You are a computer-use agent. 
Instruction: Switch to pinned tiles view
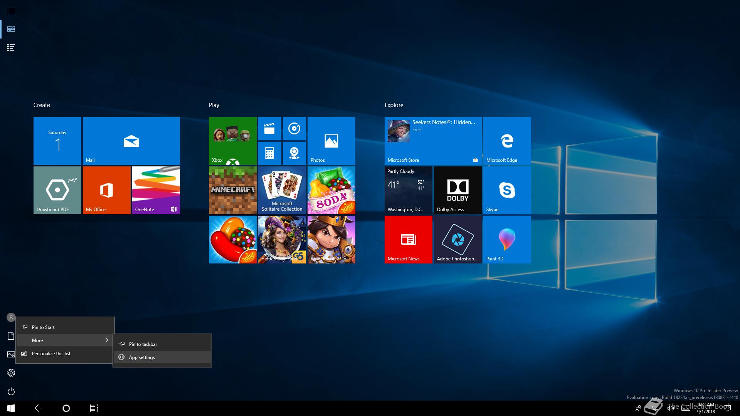[x=11, y=29]
